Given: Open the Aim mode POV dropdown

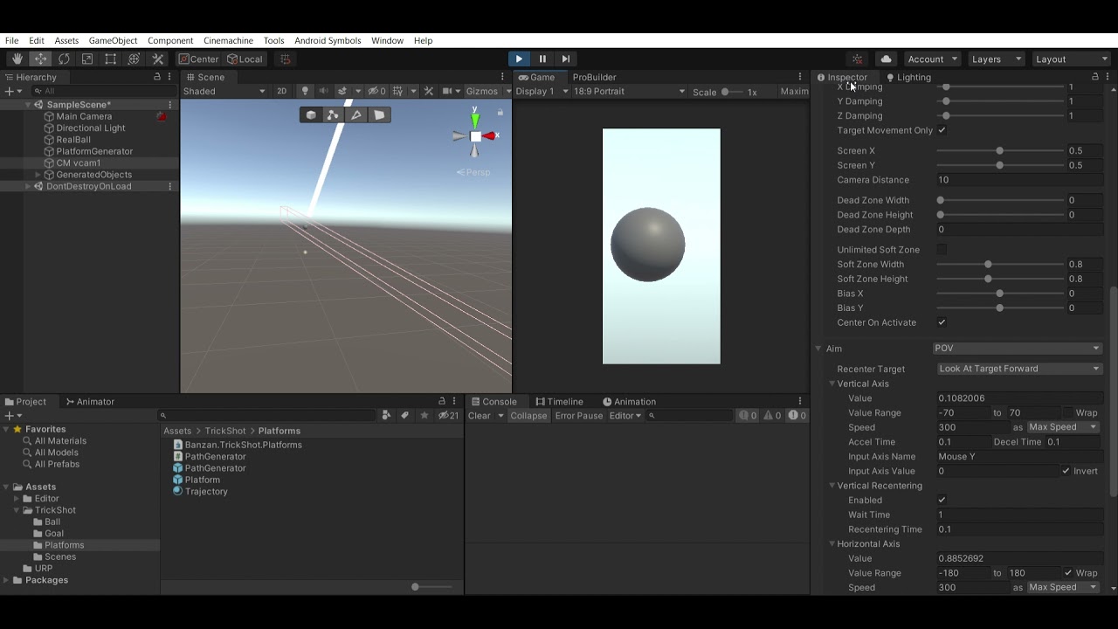Looking at the screenshot, I should (x=1018, y=348).
